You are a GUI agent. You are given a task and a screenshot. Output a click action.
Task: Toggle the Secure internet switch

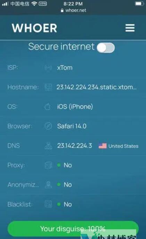[106, 48]
